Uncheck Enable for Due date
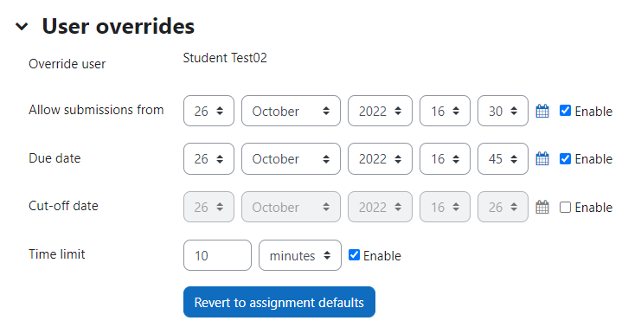This screenshot has width=641, height=327. 565,158
